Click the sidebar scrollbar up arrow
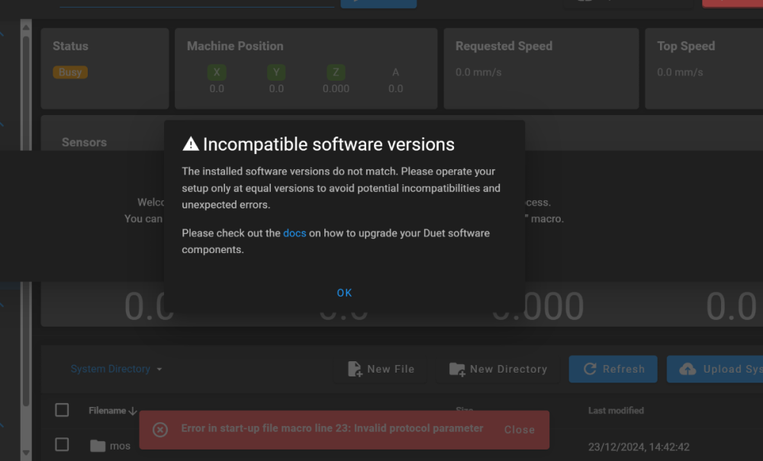 click(26, 27)
